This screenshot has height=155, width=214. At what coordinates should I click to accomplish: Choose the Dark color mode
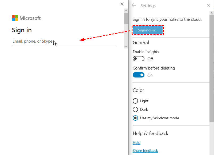click(135, 109)
